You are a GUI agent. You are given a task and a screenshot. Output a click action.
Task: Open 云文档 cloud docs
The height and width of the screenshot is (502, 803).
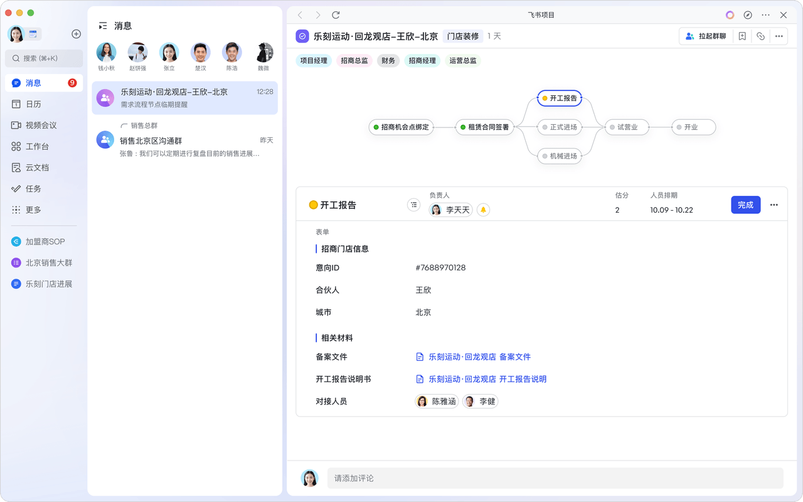(x=44, y=168)
